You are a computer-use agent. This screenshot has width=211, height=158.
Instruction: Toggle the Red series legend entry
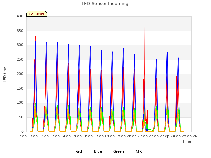tap(75, 151)
